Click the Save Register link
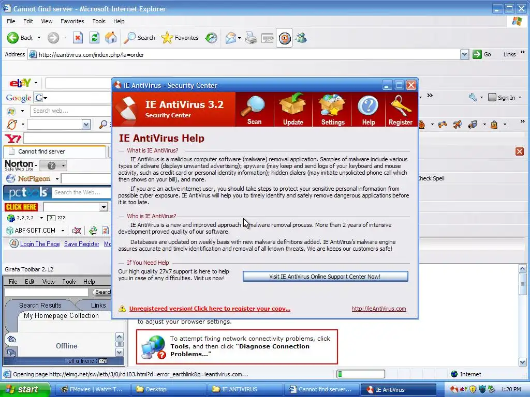The height and width of the screenshot is (397, 530). 81,244
